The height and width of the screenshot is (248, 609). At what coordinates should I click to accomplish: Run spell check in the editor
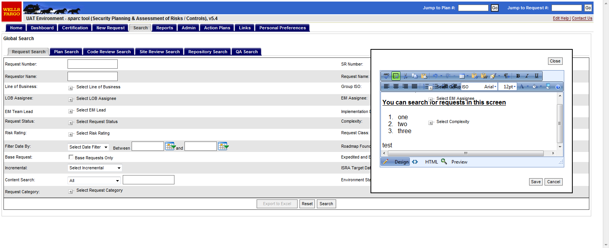(x=386, y=76)
